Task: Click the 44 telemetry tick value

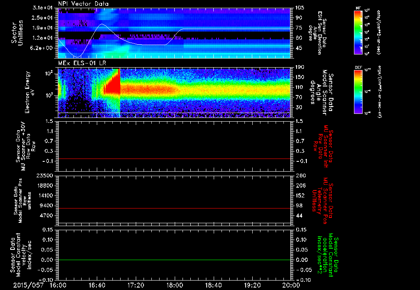Action: coord(299,215)
